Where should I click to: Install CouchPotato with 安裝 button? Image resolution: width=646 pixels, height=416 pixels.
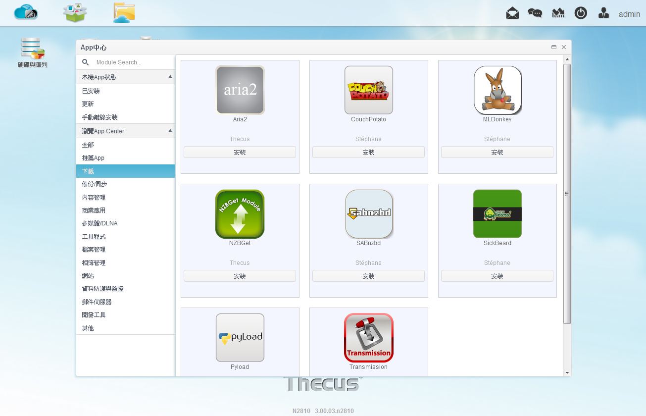pyautogui.click(x=369, y=153)
